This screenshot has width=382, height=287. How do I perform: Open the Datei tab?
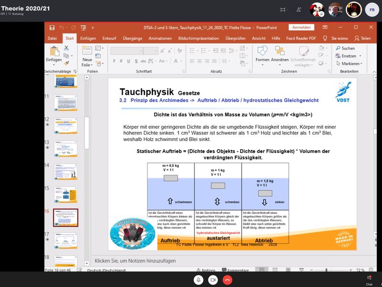(x=52, y=38)
